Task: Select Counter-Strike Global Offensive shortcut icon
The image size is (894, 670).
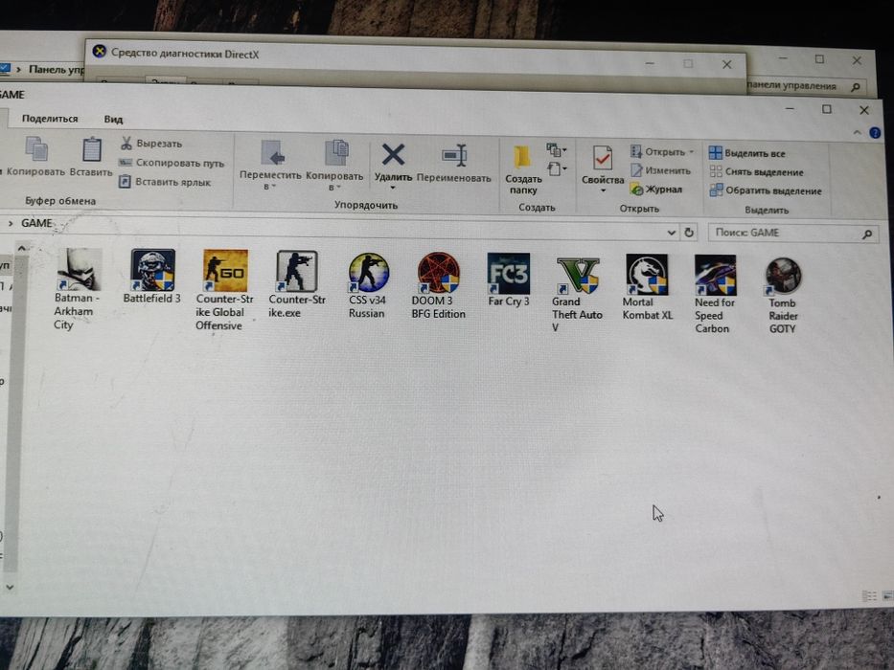Action: point(225,271)
